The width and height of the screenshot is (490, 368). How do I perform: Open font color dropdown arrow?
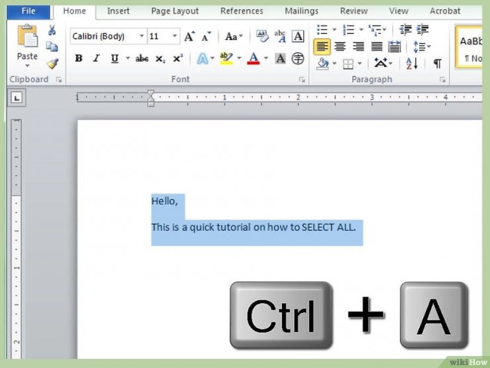pyautogui.click(x=266, y=58)
